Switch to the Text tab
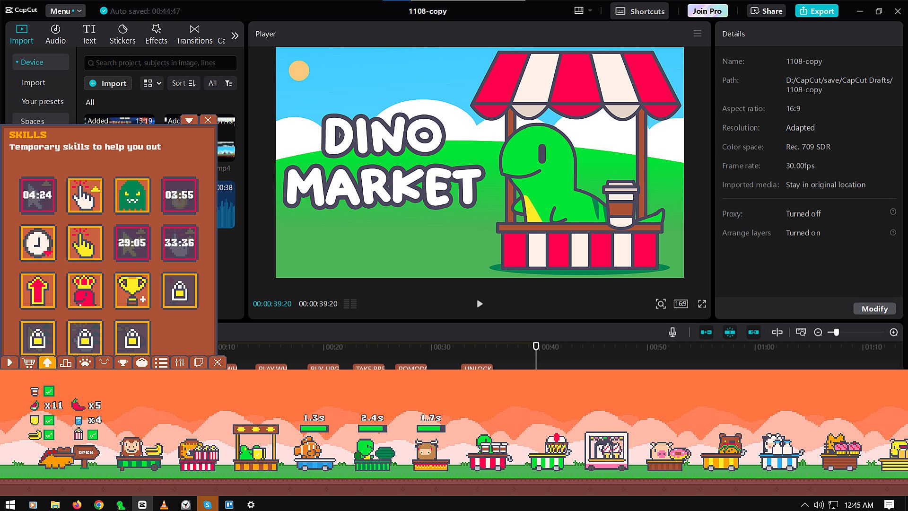The image size is (908, 511). [89, 35]
